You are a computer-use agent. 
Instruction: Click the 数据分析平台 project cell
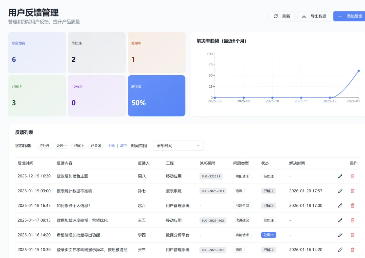[x=178, y=235]
